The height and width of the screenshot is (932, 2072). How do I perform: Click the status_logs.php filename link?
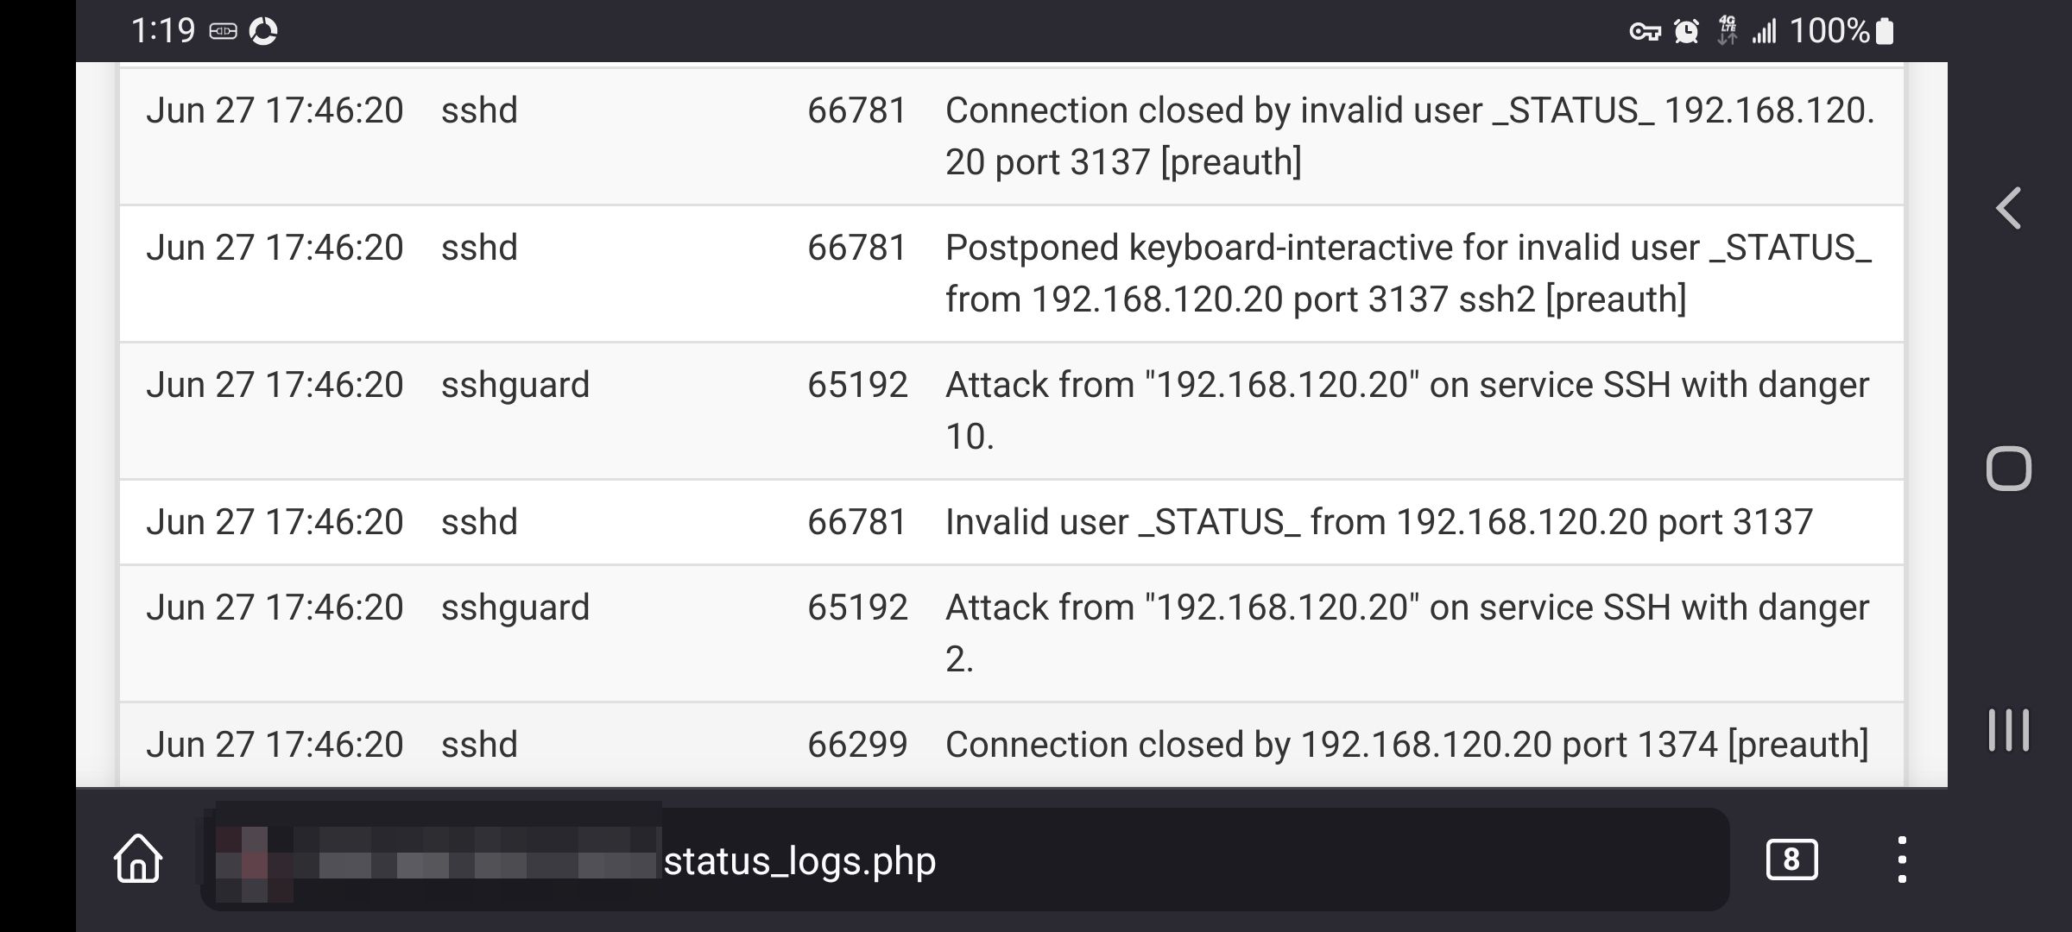799,860
